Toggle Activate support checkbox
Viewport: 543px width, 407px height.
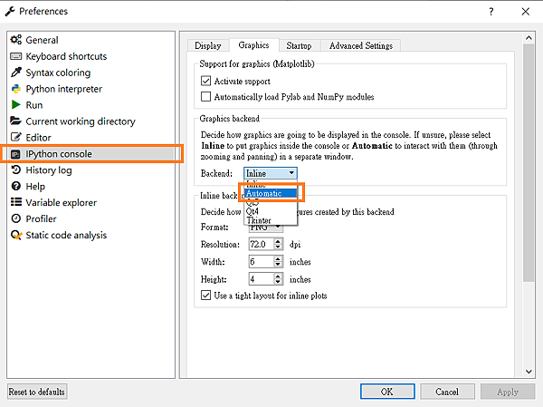205,81
